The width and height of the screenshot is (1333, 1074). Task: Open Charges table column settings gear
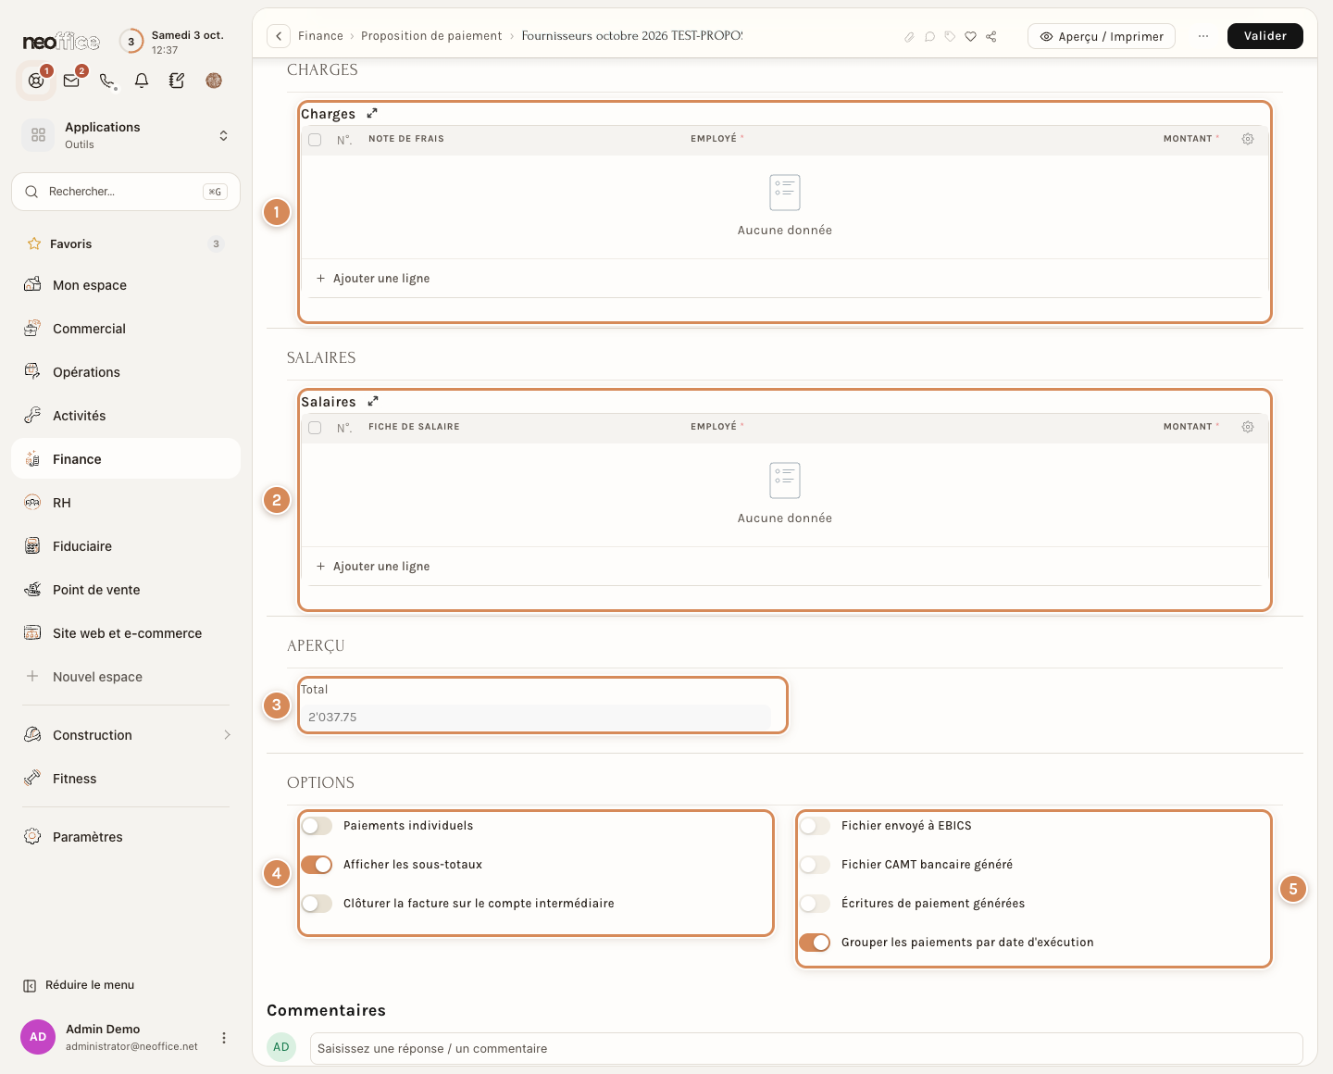point(1248,139)
